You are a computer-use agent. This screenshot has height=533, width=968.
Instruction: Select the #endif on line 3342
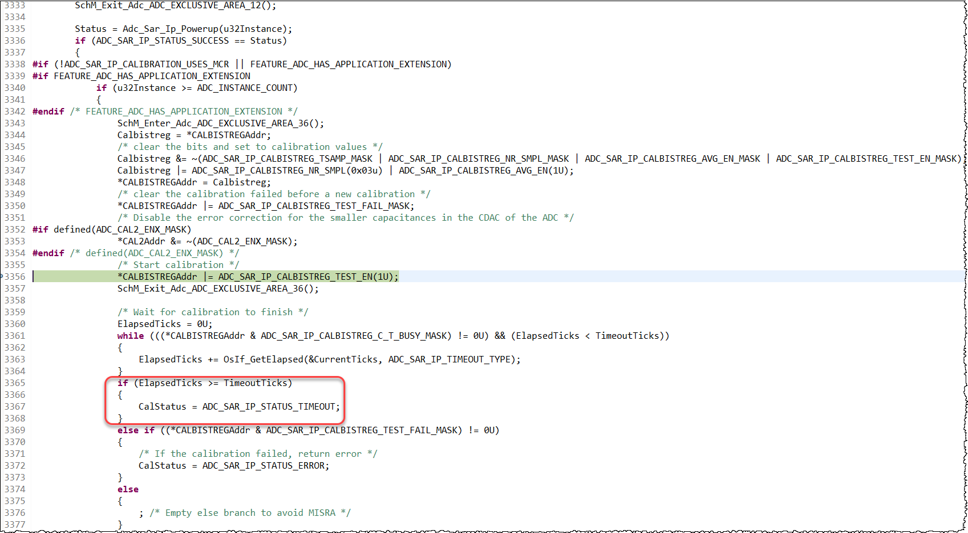(48, 111)
